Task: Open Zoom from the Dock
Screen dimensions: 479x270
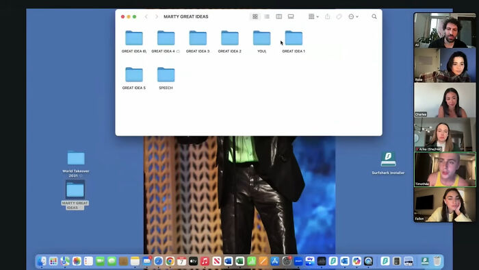Action: pyautogui.click(x=298, y=261)
